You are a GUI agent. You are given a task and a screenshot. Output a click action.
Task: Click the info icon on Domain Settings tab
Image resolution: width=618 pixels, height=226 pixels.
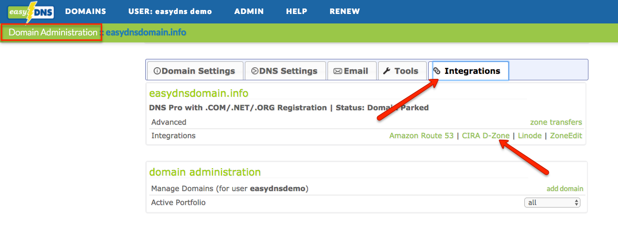(157, 71)
